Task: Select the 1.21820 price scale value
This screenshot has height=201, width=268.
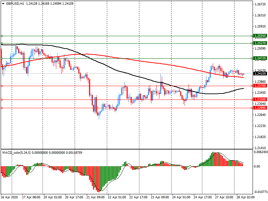Action: 260,137
